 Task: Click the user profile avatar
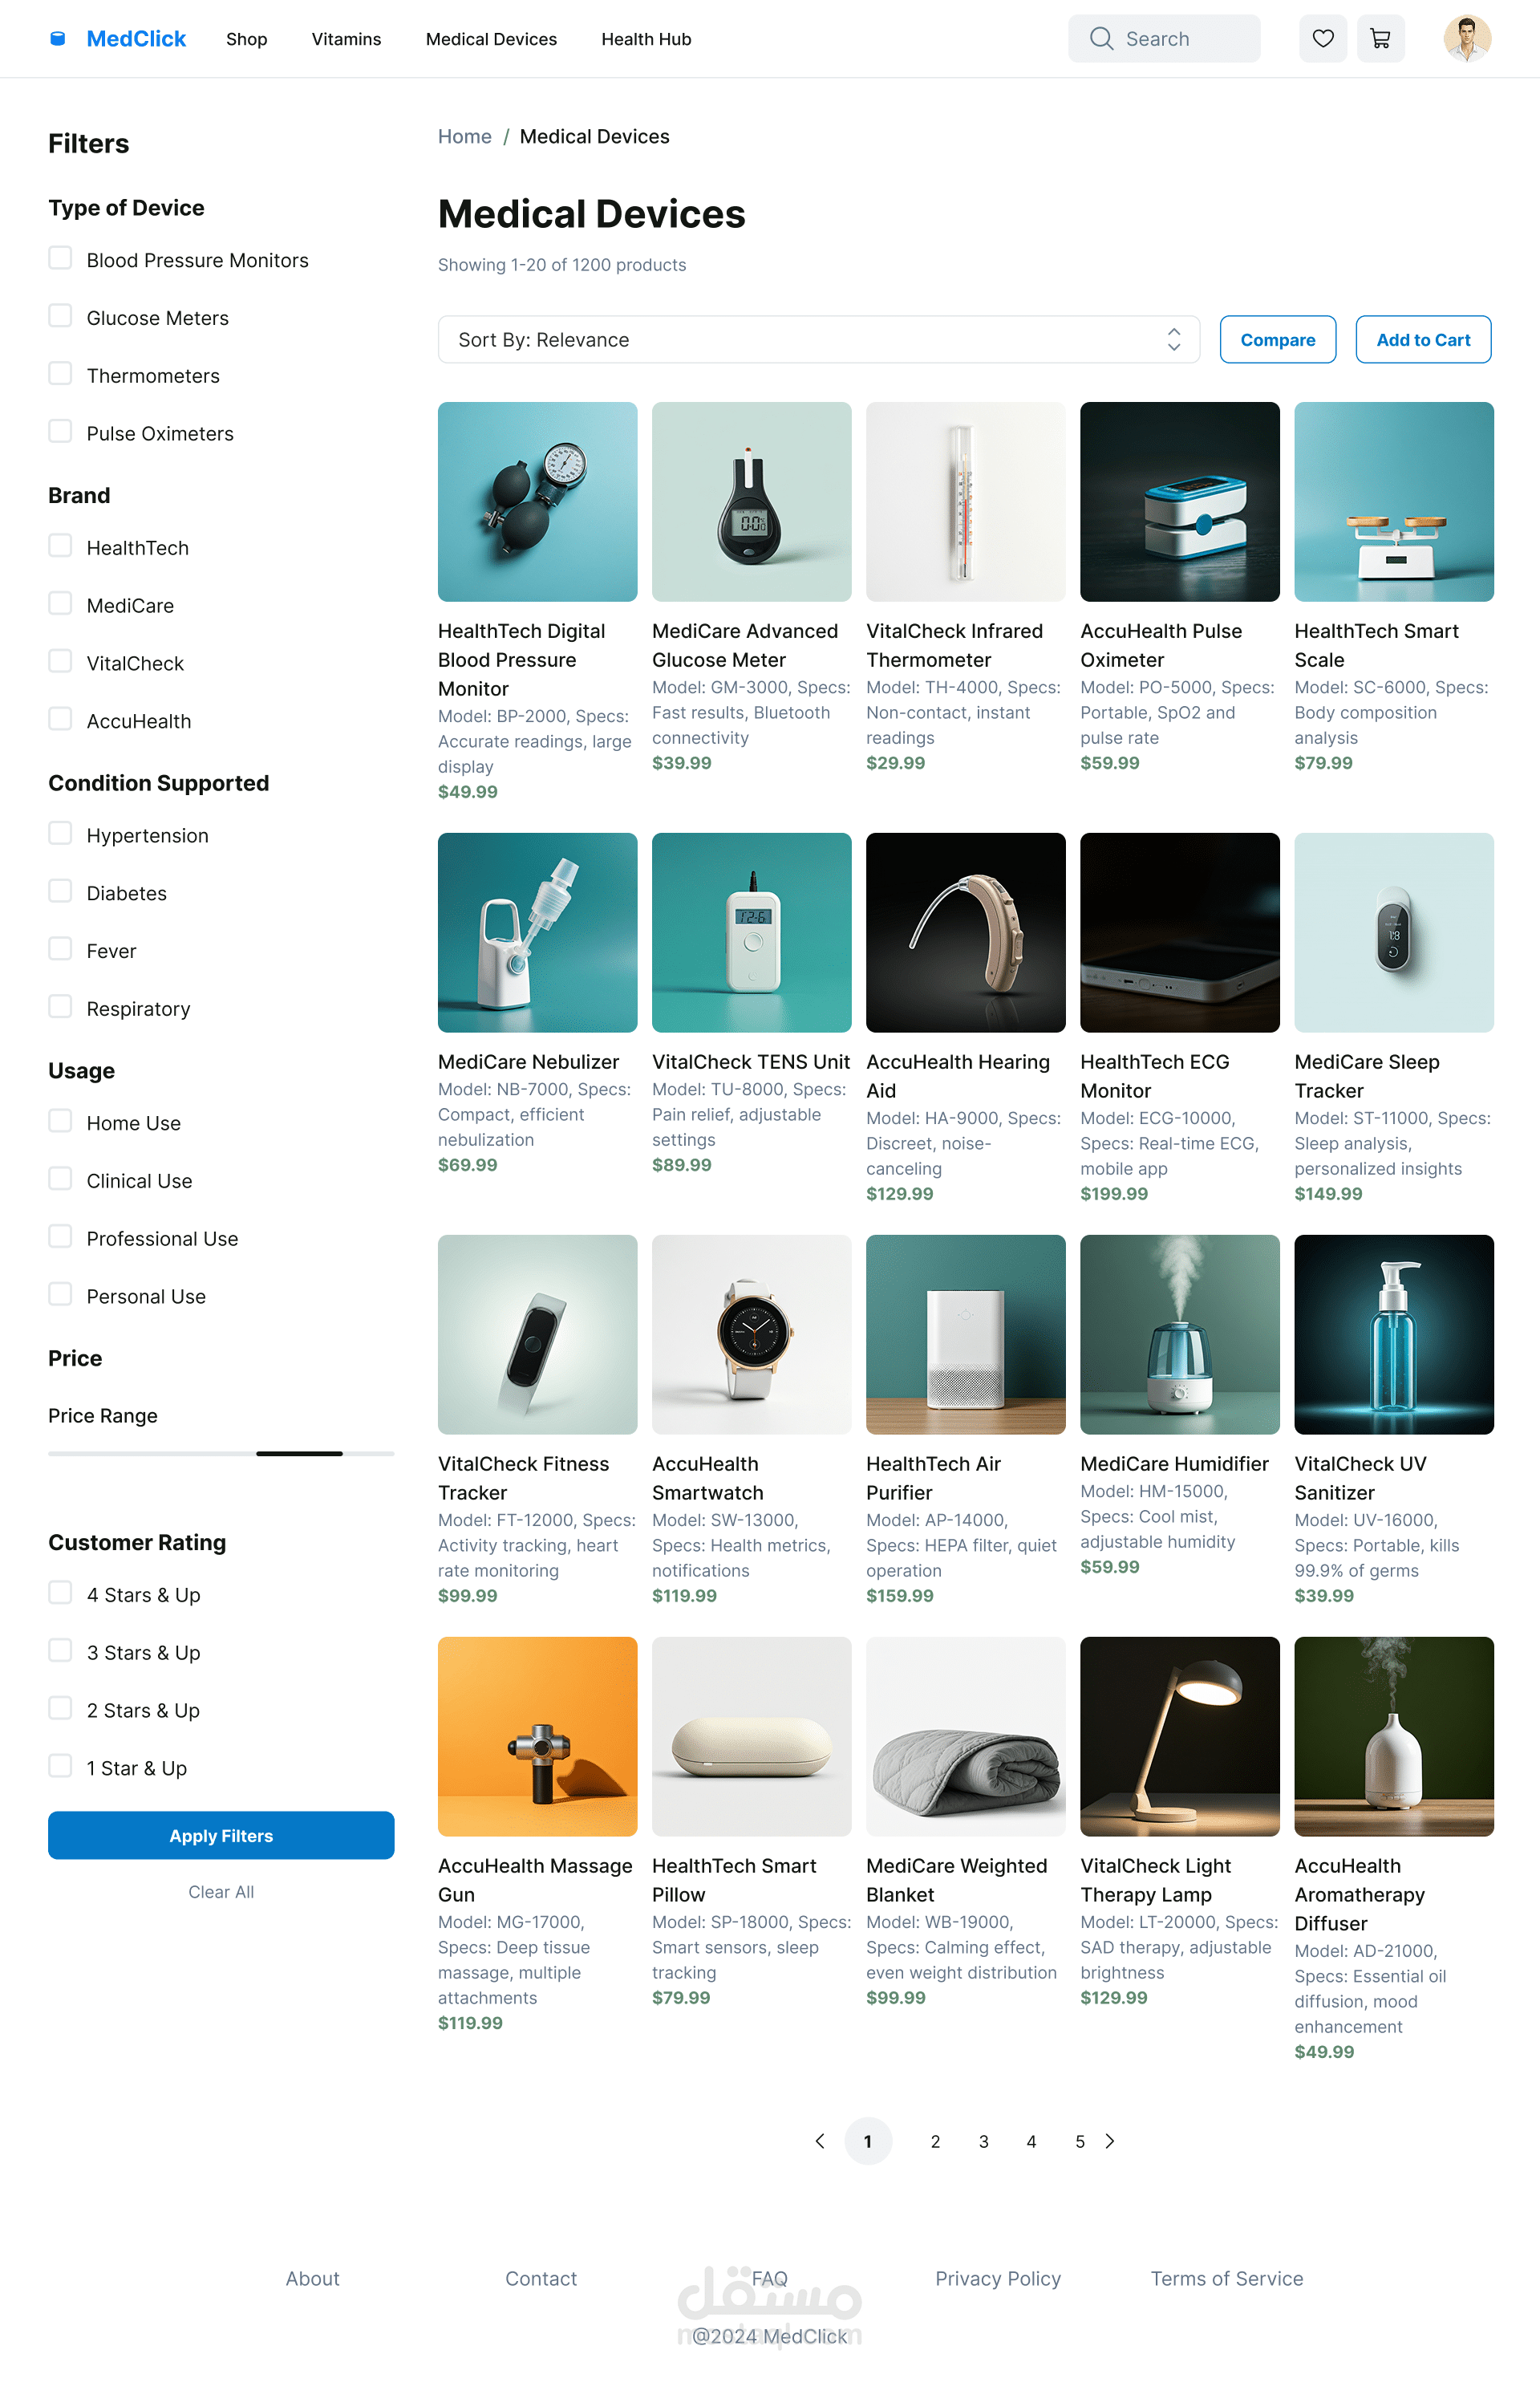(1467, 39)
